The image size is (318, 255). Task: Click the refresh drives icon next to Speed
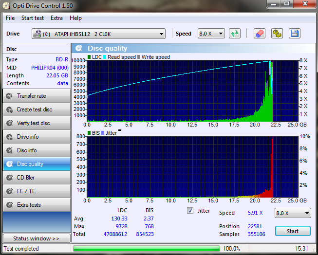point(235,34)
